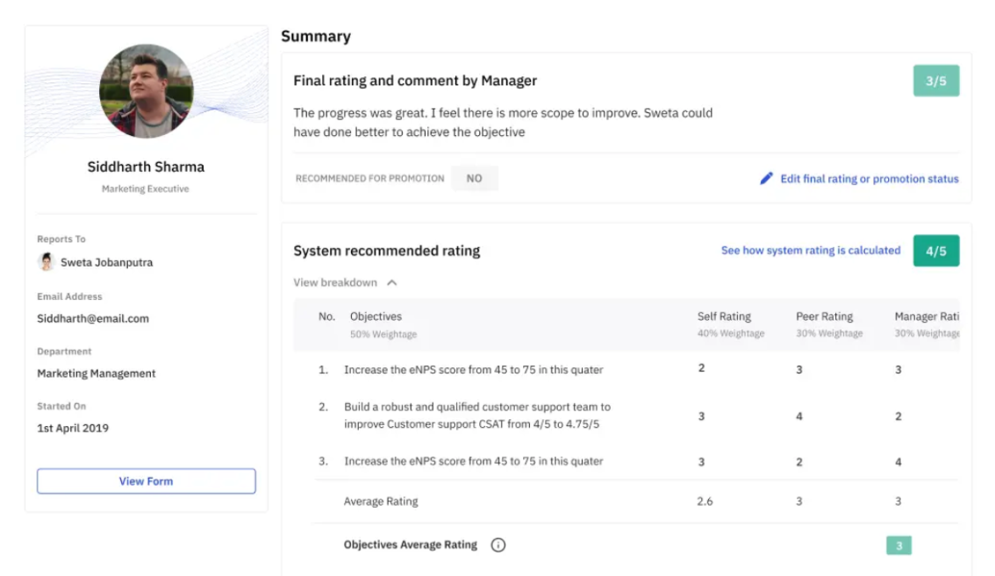This screenshot has width=995, height=576.
Task: Click the Objectives Average Rating value 3
Action: click(898, 545)
